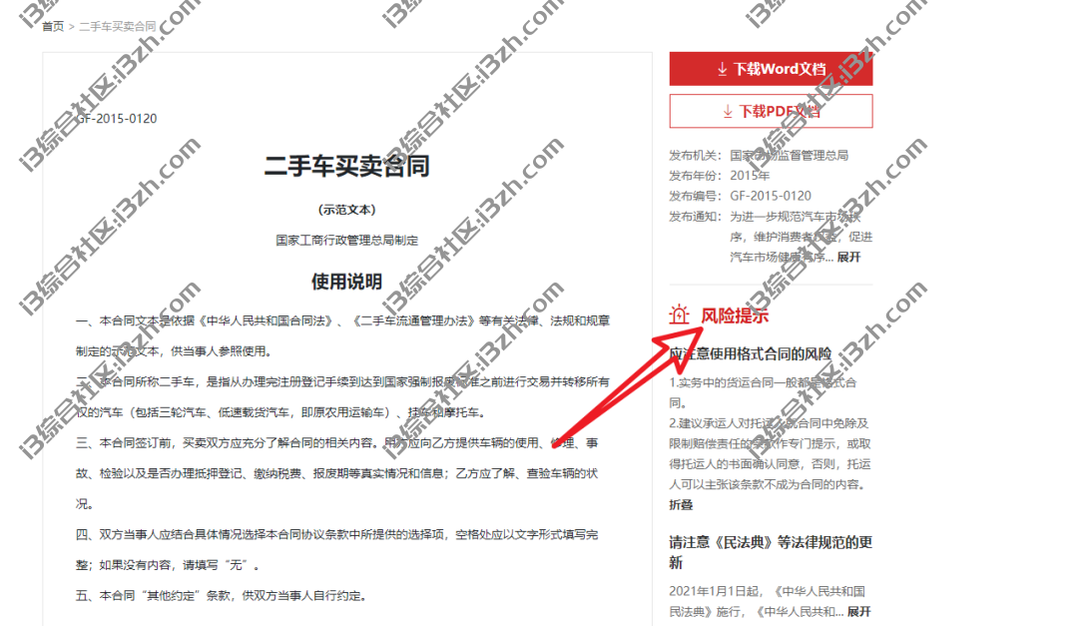Click the text 2021年1月1日起 in sidebar

[715, 591]
